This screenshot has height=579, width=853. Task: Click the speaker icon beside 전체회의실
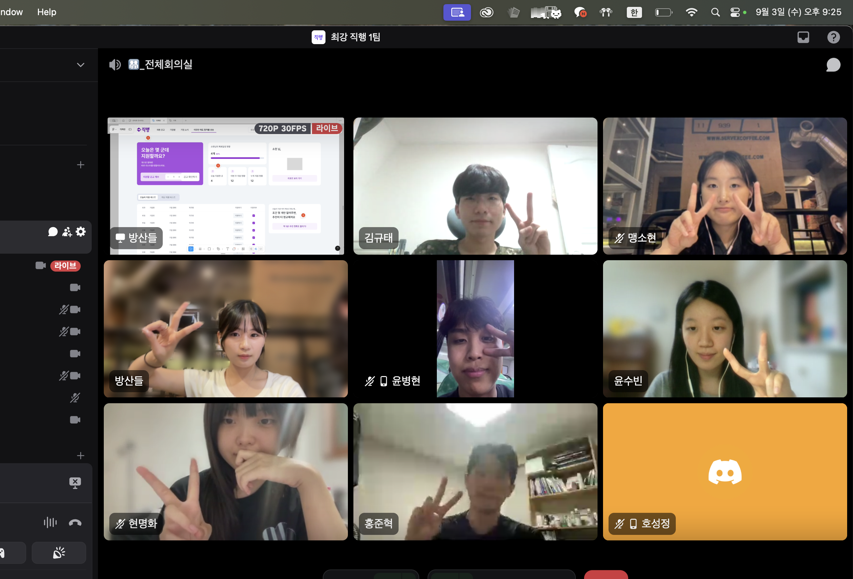(x=115, y=65)
